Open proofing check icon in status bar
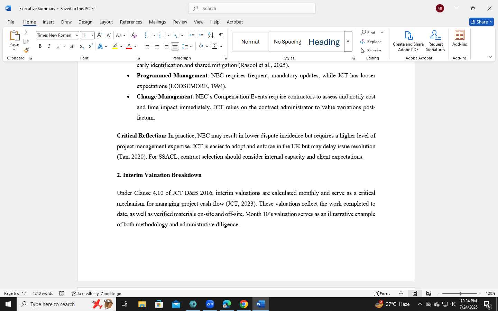The width and height of the screenshot is (498, 311). point(62,293)
